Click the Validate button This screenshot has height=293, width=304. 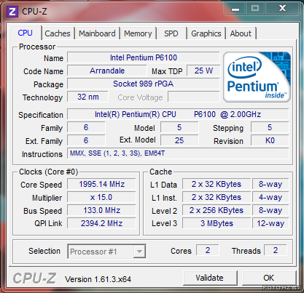pos(210,278)
